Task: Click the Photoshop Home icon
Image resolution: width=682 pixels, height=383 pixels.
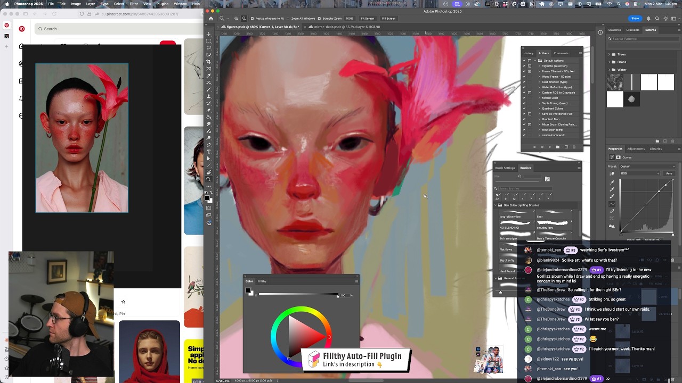Action: [x=211, y=19]
